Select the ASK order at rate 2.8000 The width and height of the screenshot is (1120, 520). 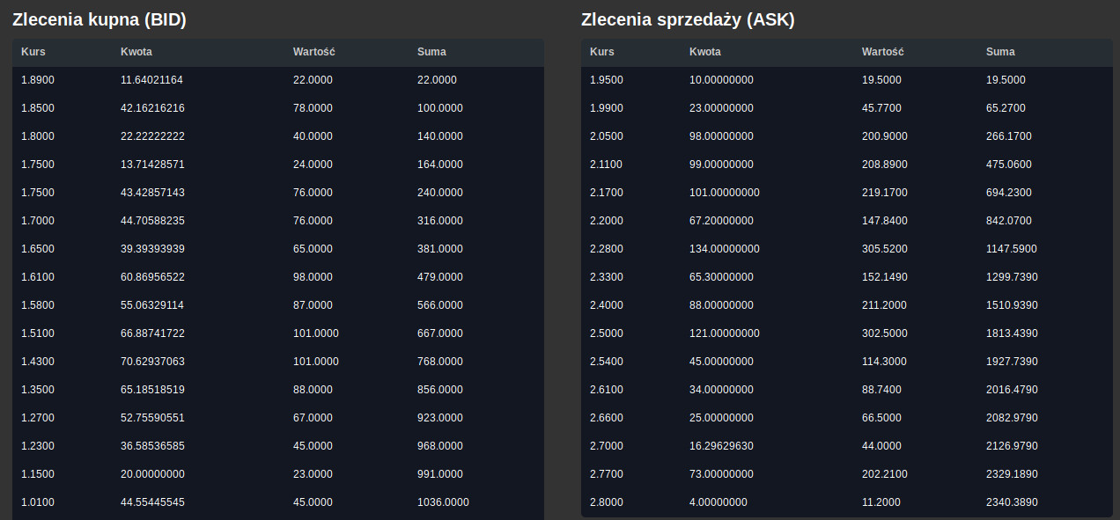(x=847, y=502)
